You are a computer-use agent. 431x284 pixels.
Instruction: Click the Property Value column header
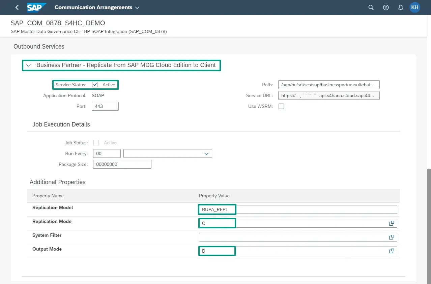click(214, 196)
